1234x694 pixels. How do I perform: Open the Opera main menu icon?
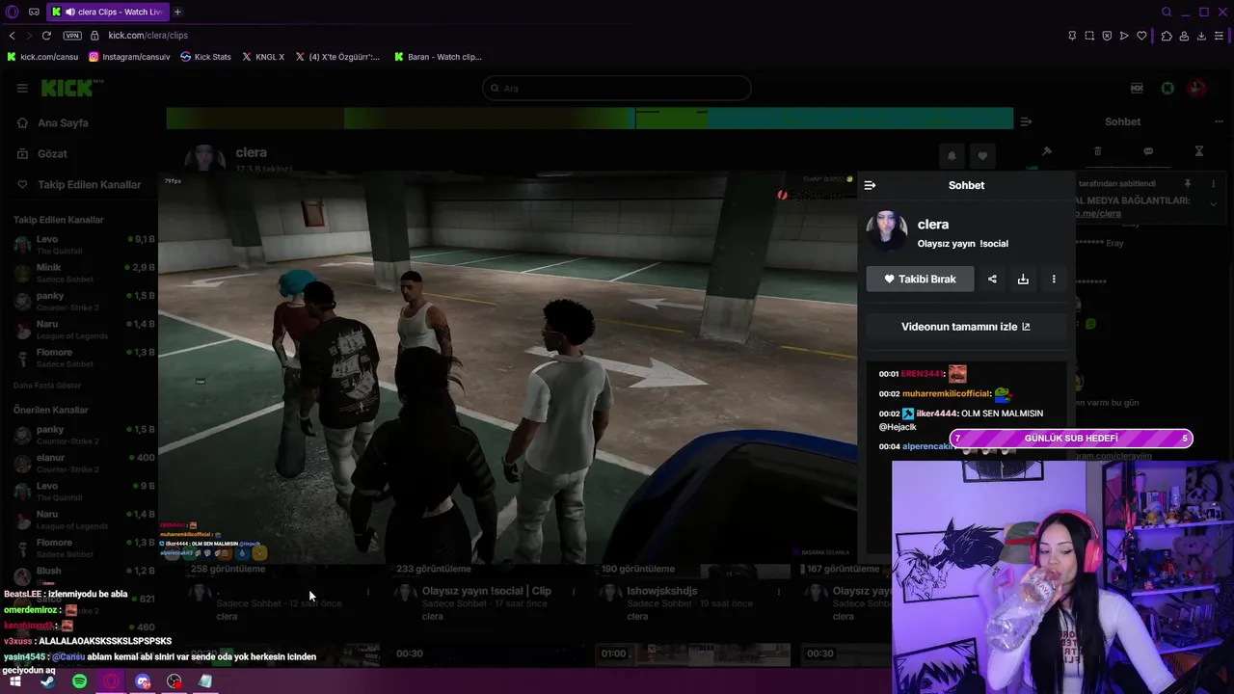pos(13,12)
